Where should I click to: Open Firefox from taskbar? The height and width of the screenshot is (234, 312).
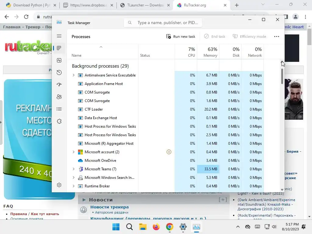156,227
